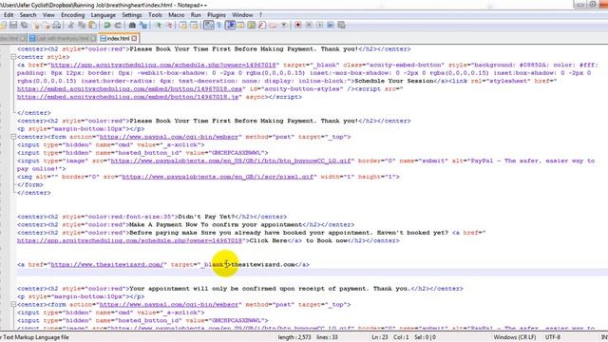Click the "length : 2,573" status bar entry
This screenshot has height=342, width=608.
coord(294,337)
